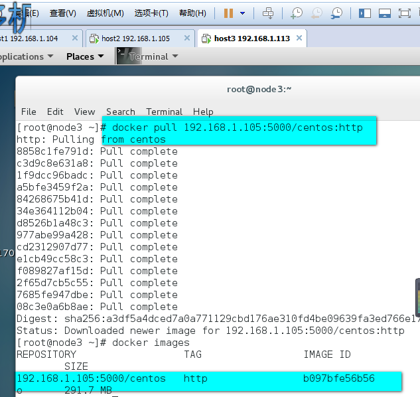Click the f089827af15d Pull complete line
420x397 pixels.
tap(97, 271)
